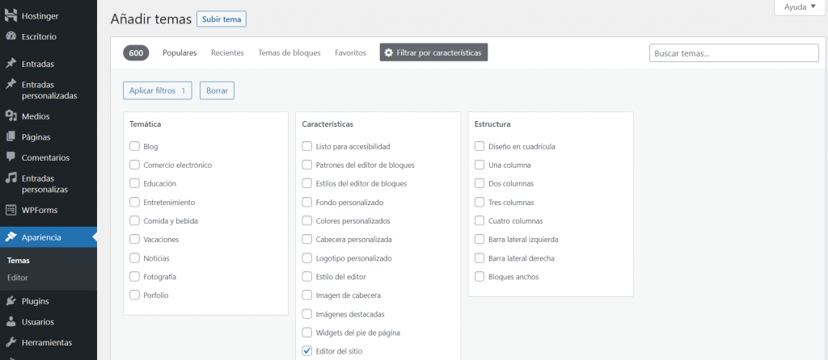The width and height of the screenshot is (828, 360).
Task: Collapse Filtrar por características panel
Action: click(x=433, y=52)
